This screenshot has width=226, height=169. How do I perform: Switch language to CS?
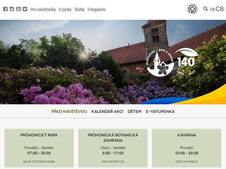220,9
